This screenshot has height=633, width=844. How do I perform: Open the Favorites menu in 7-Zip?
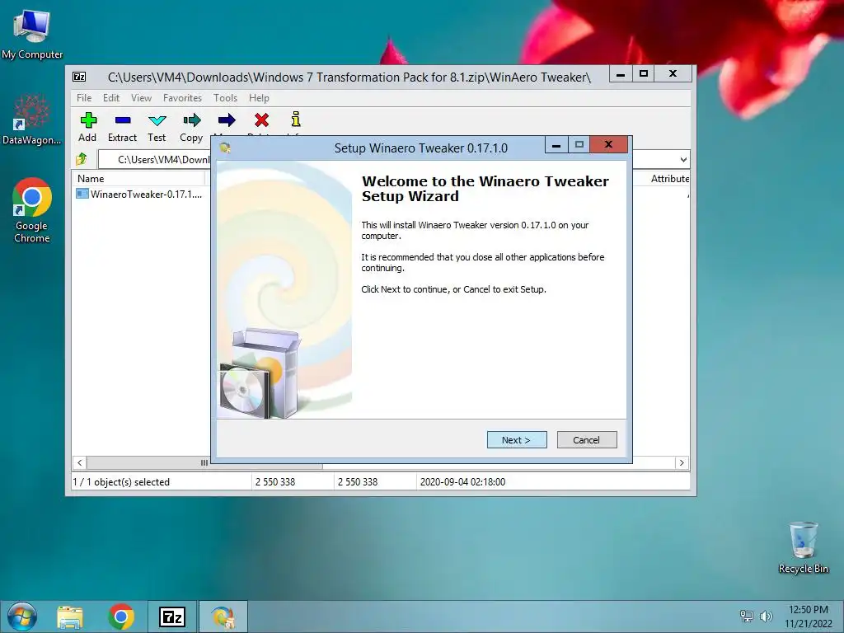pyautogui.click(x=182, y=98)
